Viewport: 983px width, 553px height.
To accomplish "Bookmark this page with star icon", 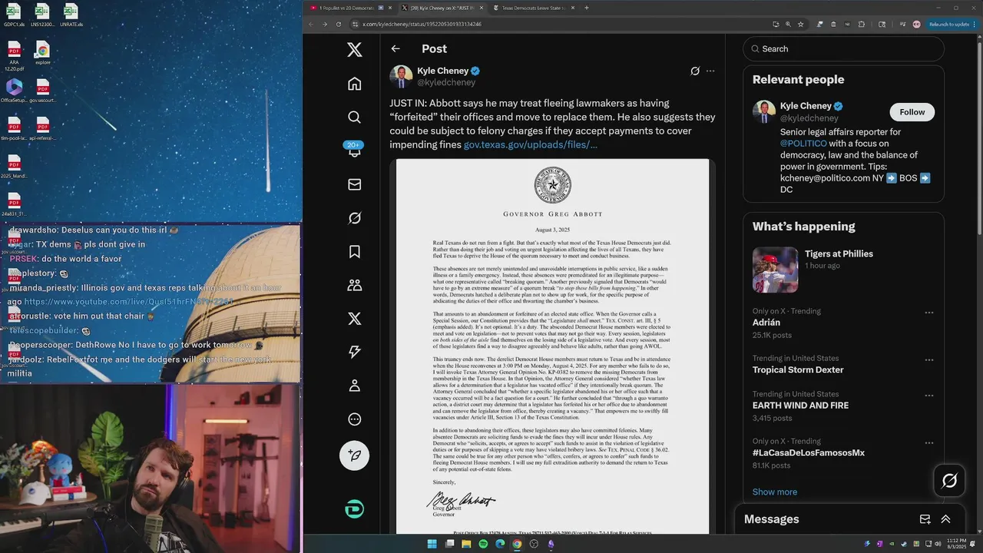I will click(x=800, y=24).
